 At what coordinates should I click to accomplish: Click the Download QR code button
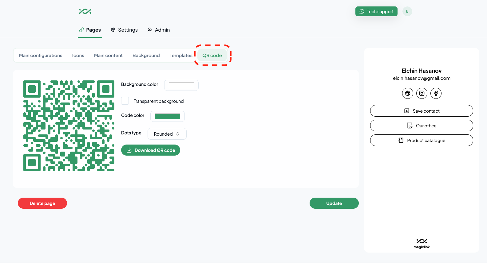151,150
